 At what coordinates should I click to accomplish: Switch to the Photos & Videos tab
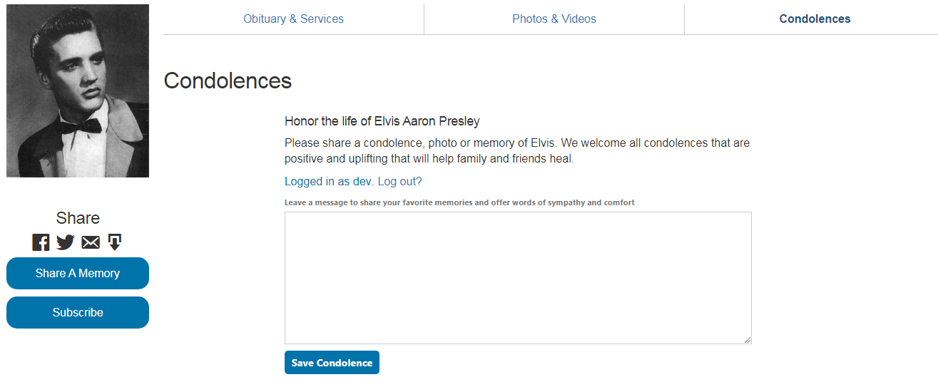tap(554, 19)
